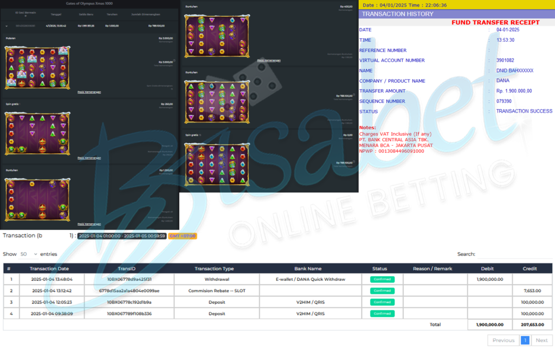The height and width of the screenshot is (348, 555).
Task: Click the FUND TRANSFER RECEIPT heading
Action: 495,22
